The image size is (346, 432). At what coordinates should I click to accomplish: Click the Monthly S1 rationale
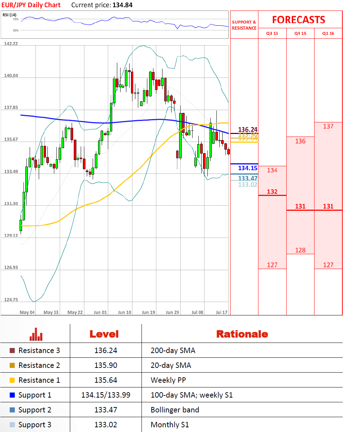[170, 425]
